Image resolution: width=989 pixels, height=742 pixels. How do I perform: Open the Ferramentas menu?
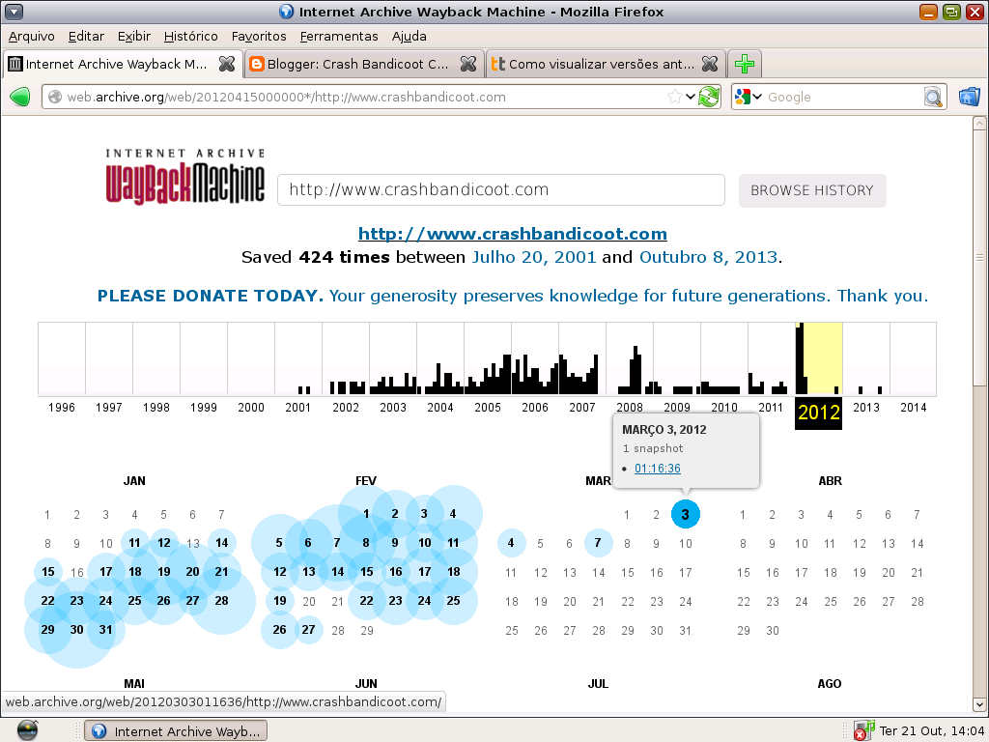click(339, 36)
